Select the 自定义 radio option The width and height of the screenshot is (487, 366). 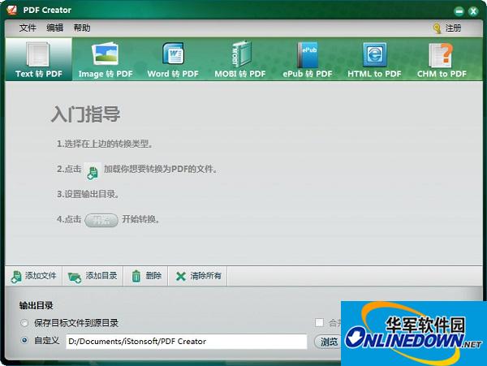click(24, 341)
